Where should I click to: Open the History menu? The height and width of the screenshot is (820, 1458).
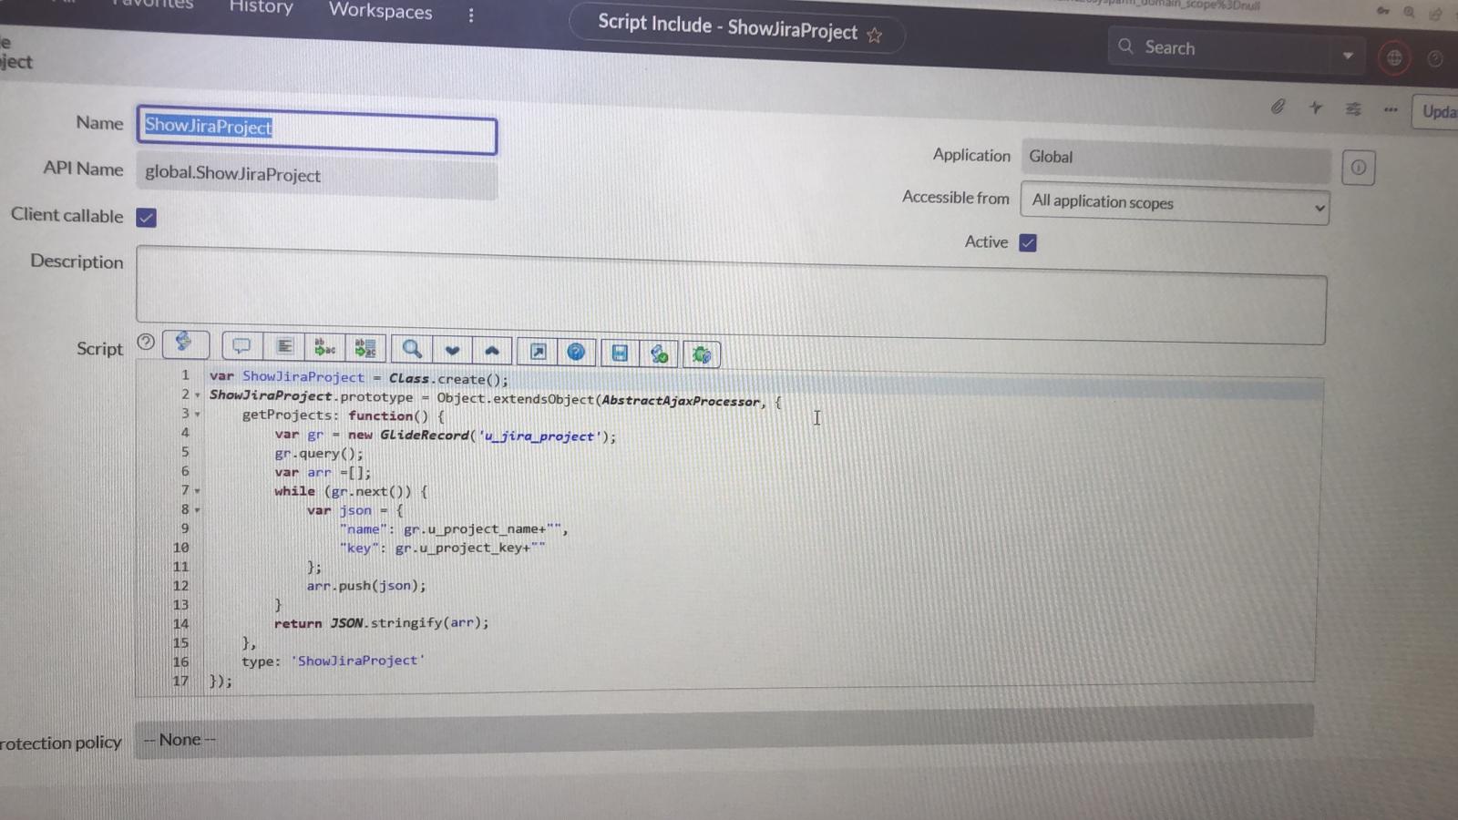tap(262, 7)
